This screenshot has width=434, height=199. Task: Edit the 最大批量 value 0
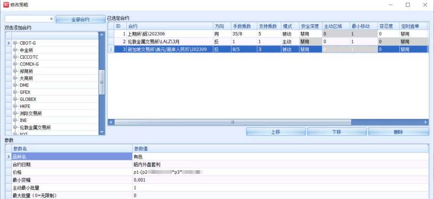pyautogui.click(x=280, y=195)
